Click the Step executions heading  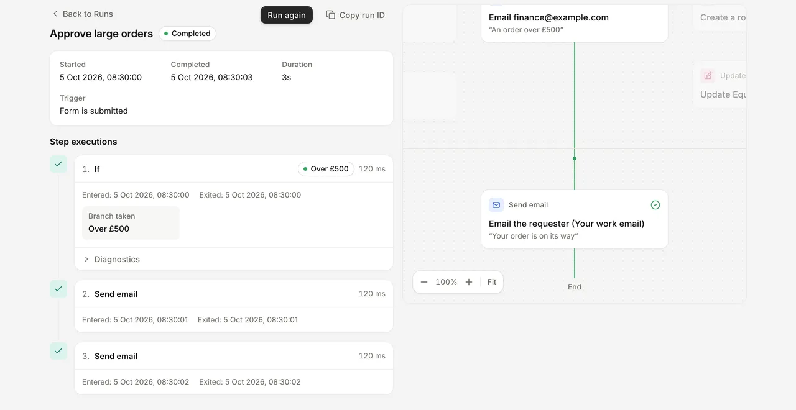point(83,142)
